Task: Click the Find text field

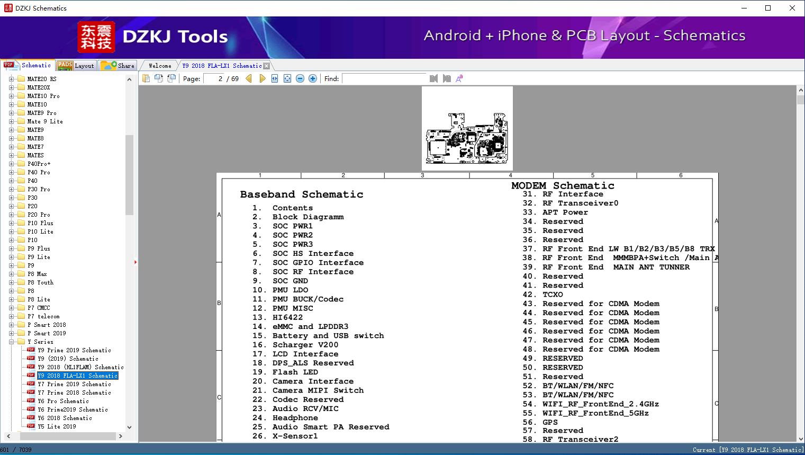Action: click(384, 78)
